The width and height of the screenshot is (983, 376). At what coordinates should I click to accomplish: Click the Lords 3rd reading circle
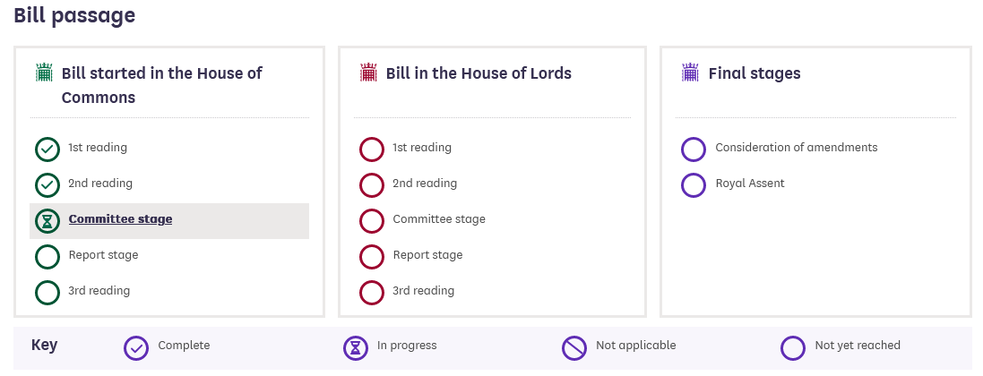point(371,292)
